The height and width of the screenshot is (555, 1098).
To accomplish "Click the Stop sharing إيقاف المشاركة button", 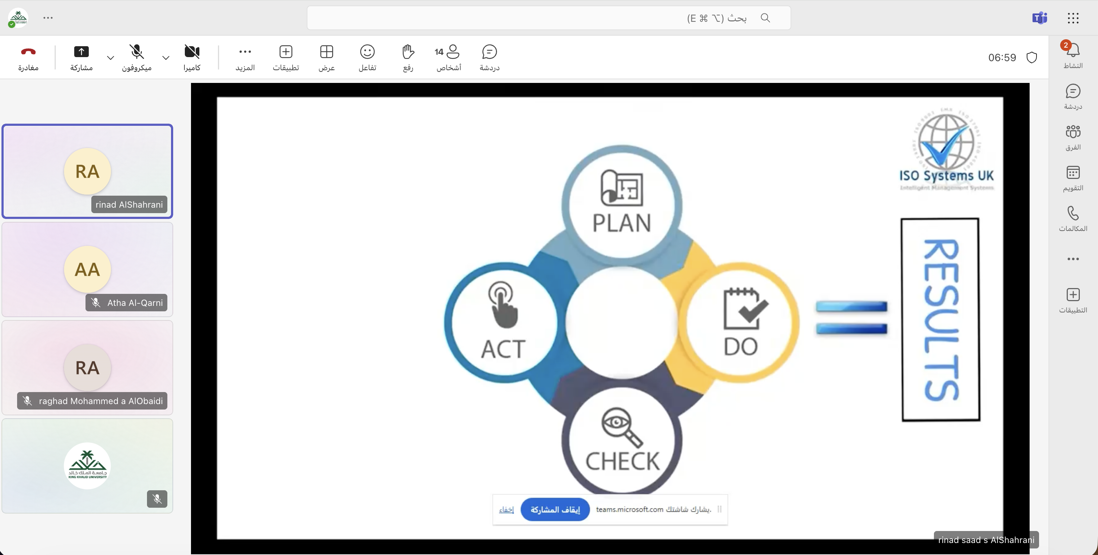I will click(555, 510).
